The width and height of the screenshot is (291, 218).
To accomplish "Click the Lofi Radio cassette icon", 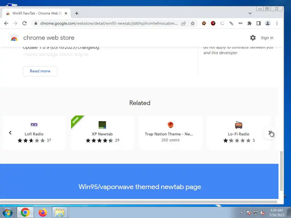I will (34, 125).
